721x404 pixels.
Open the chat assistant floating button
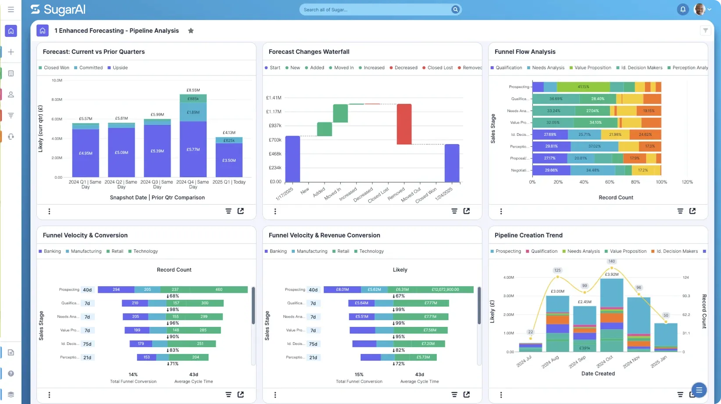[699, 390]
